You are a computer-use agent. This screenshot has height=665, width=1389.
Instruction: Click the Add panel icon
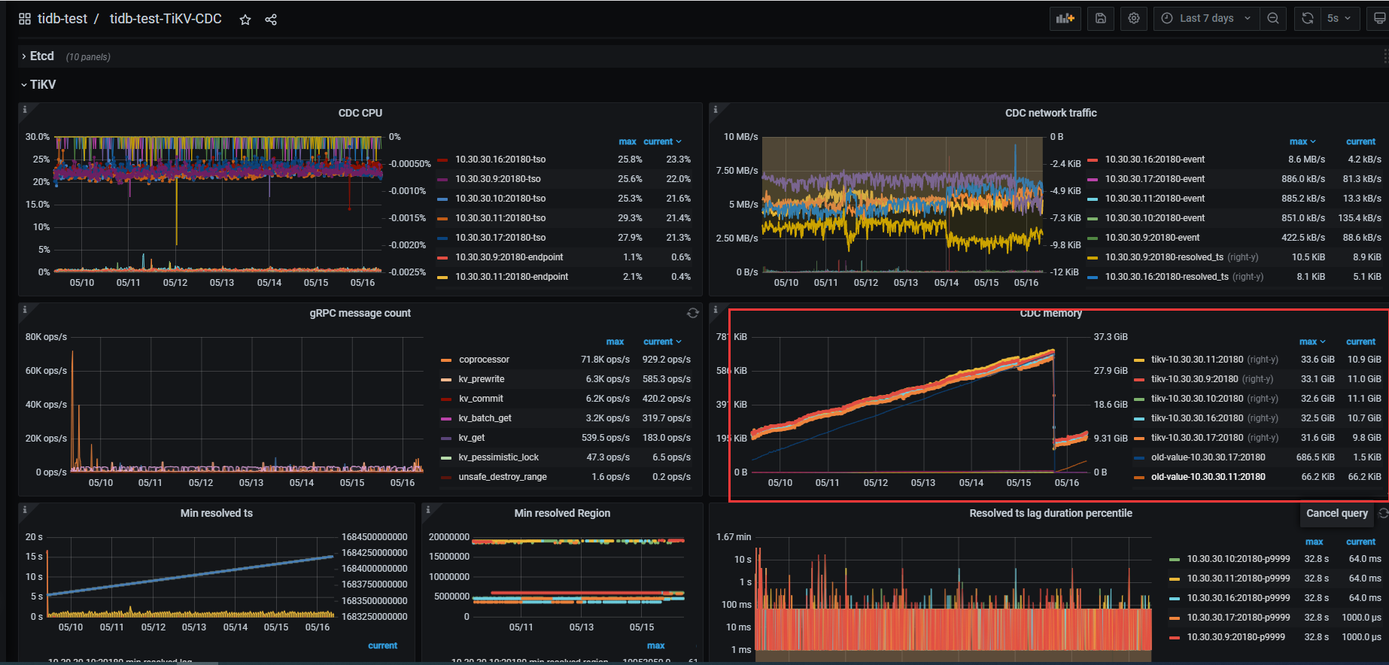[x=1065, y=18]
